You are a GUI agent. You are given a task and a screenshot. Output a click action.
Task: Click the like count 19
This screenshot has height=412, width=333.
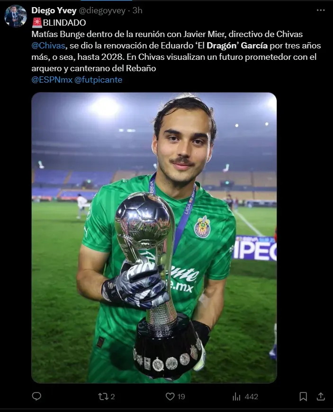[181, 397]
